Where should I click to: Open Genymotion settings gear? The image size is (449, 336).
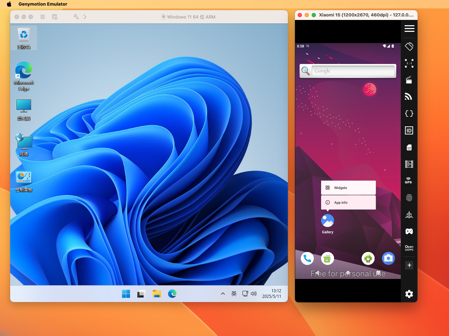[x=409, y=294]
